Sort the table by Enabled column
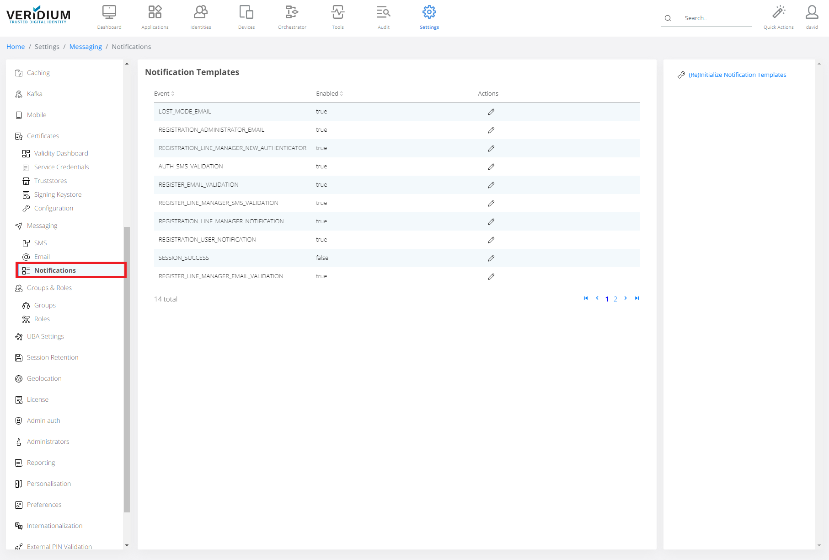829x560 pixels. click(x=329, y=93)
